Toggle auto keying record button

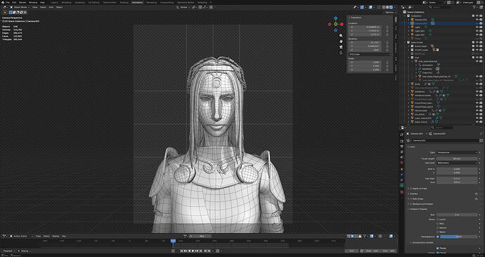pos(173,251)
